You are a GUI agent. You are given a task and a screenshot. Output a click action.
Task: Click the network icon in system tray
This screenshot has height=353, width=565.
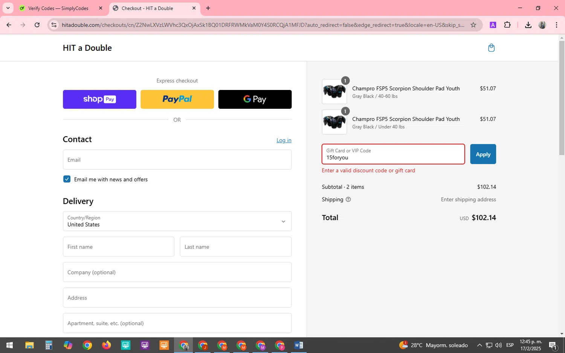489,345
